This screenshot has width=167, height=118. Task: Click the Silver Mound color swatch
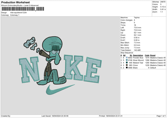[x=127, y=60]
